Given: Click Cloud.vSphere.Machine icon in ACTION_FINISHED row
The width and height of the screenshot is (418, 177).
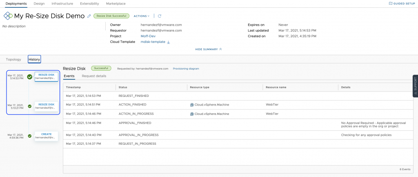Looking at the screenshot, I should pos(192,105).
